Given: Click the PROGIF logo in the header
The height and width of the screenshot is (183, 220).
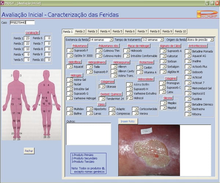Looking at the screenshot, I should pos(207,15).
